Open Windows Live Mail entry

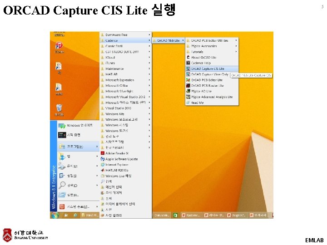(126, 176)
